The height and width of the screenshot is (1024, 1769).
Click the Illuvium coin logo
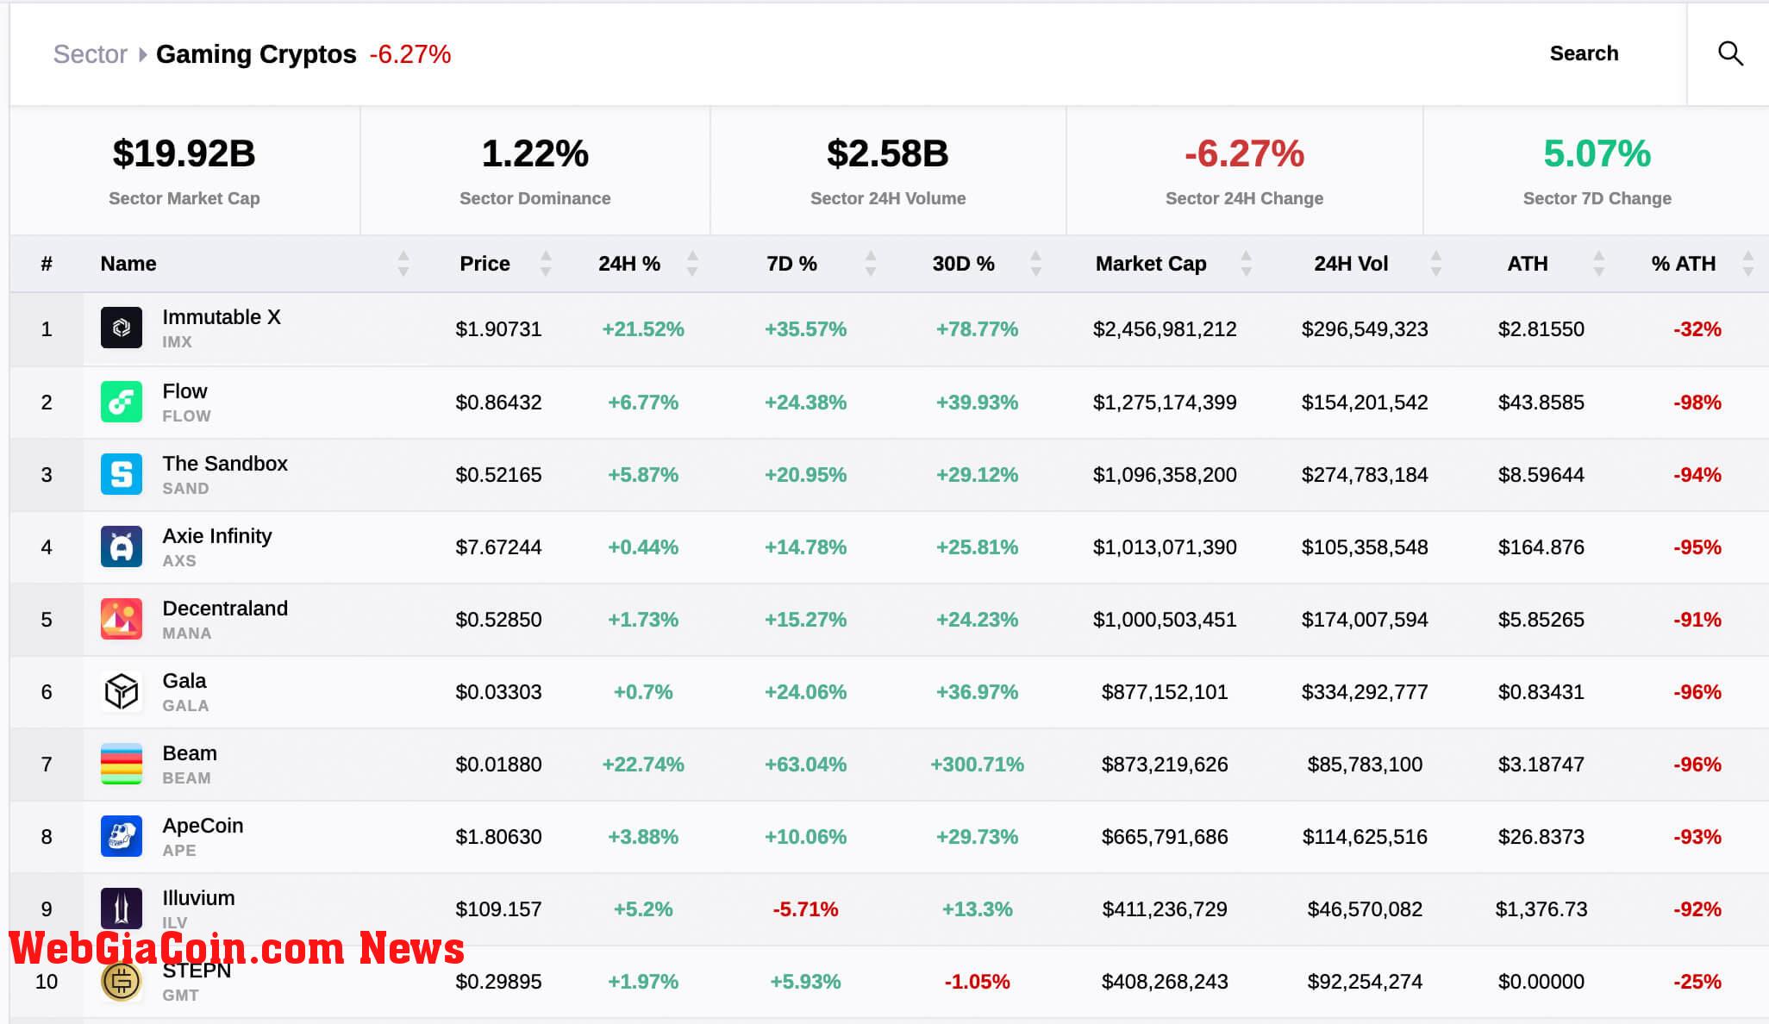pos(122,908)
